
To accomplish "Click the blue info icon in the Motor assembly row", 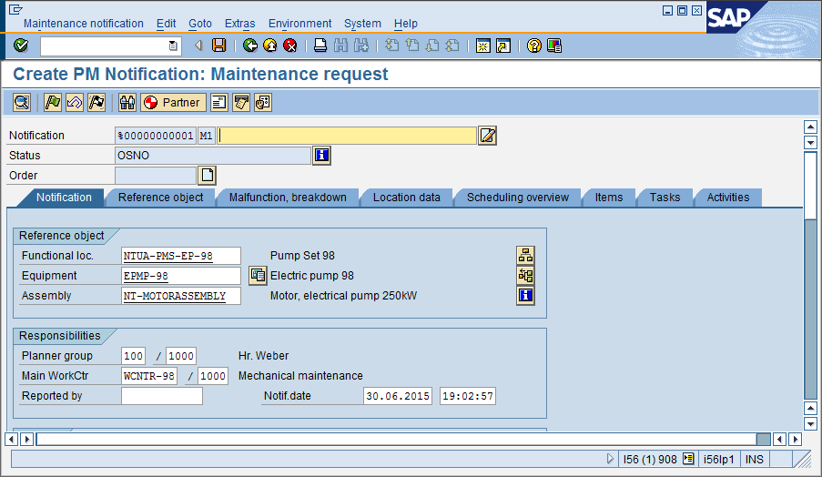I will (525, 295).
